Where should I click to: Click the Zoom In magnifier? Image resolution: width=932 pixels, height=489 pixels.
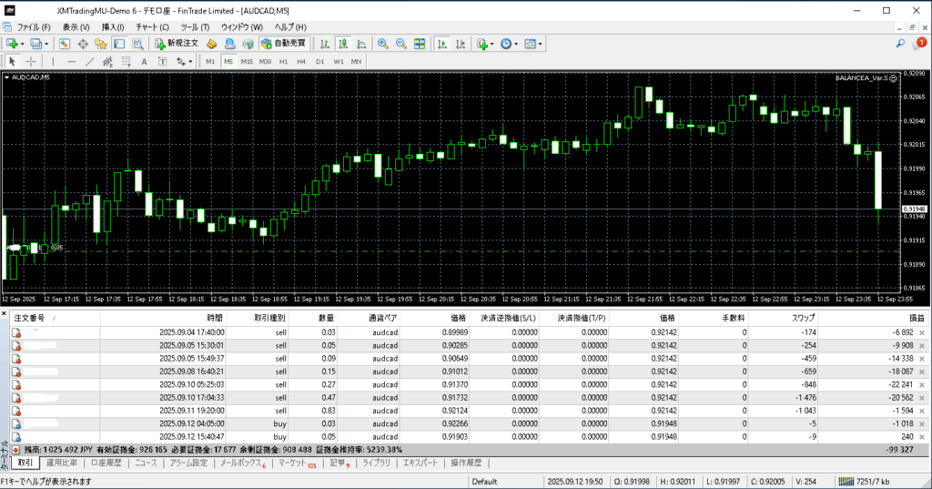click(383, 43)
